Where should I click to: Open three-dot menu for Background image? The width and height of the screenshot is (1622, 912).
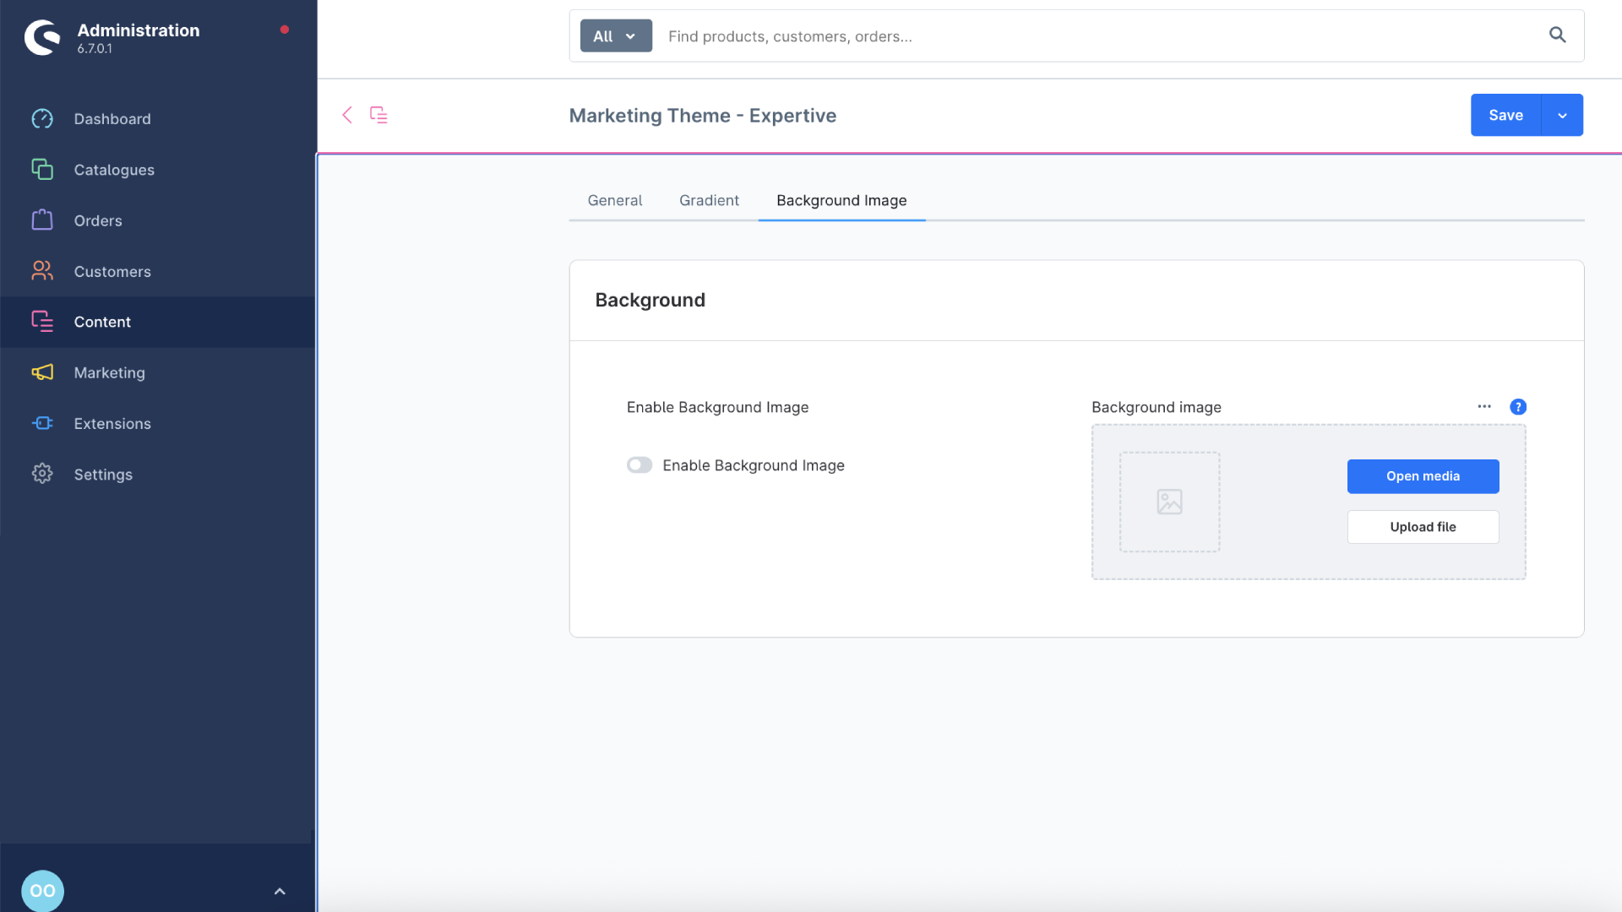coord(1484,406)
